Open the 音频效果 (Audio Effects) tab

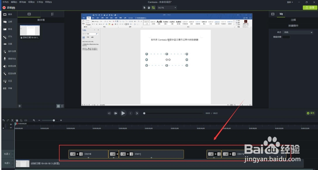coord(9,66)
